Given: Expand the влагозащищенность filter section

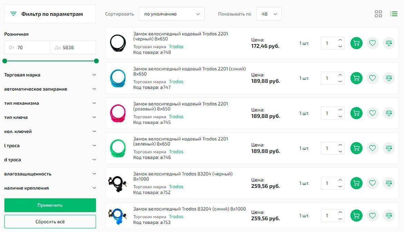Looking at the screenshot, I should 50,174.
